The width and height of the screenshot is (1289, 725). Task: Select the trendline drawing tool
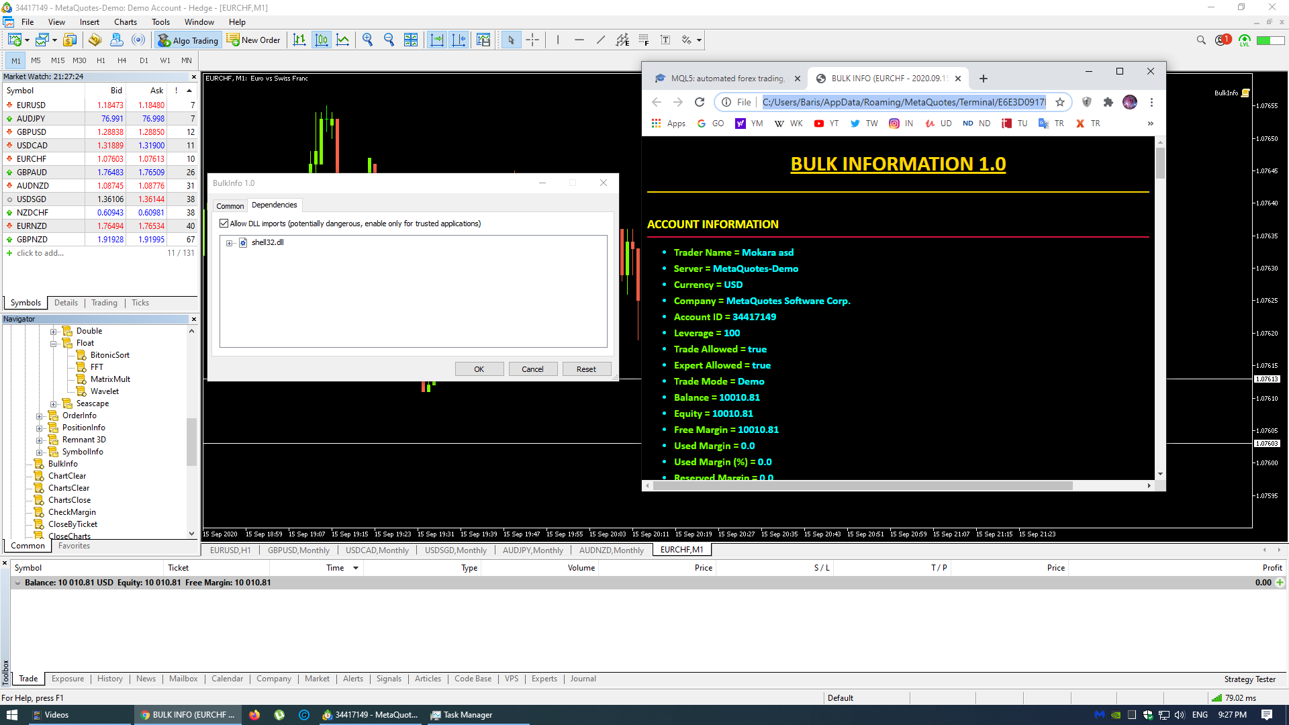[601, 40]
